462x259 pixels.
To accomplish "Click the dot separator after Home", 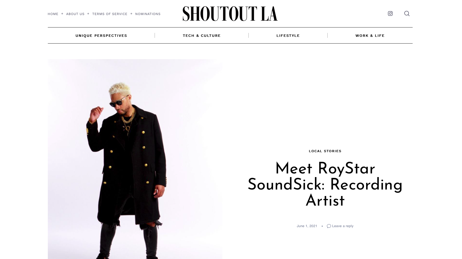I will click(x=62, y=14).
